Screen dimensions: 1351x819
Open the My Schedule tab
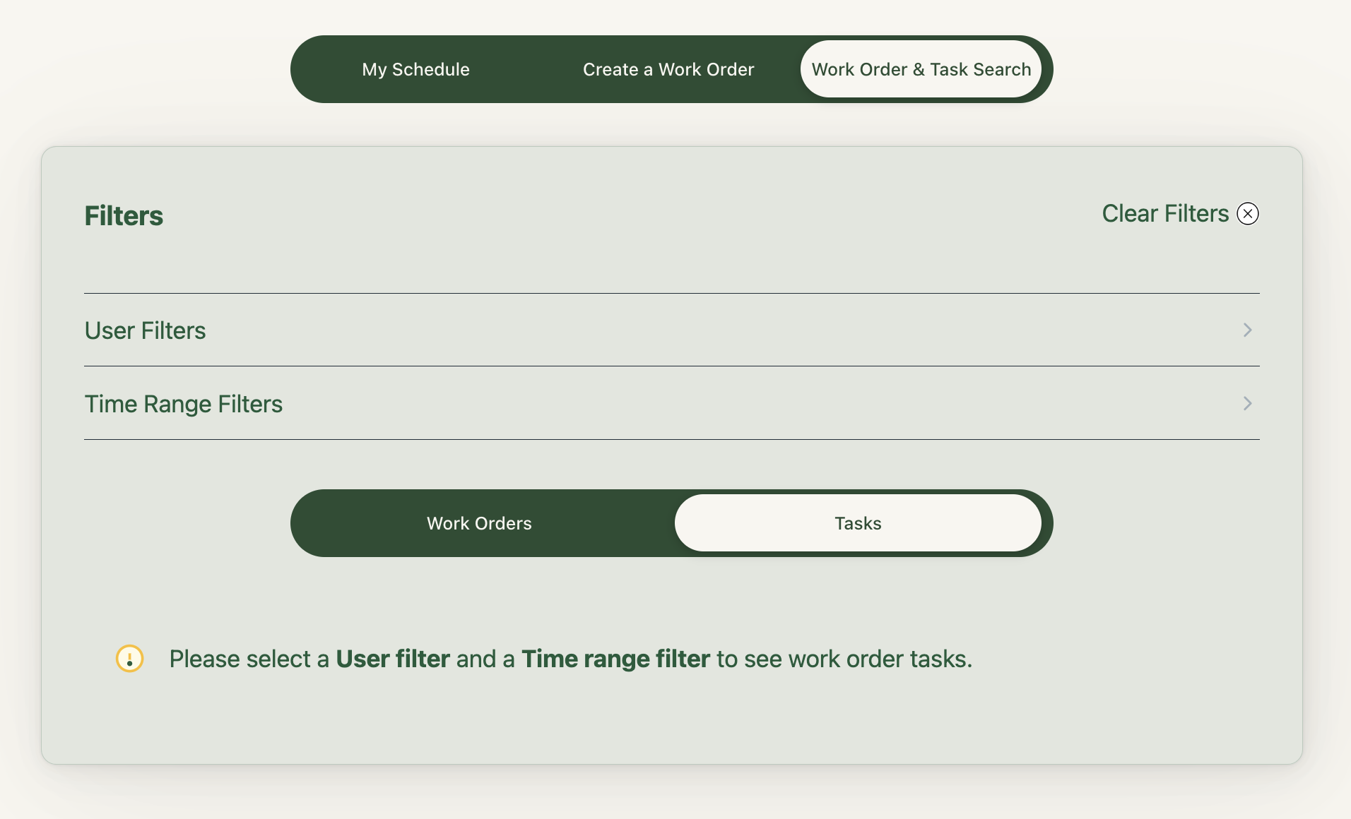tap(415, 69)
